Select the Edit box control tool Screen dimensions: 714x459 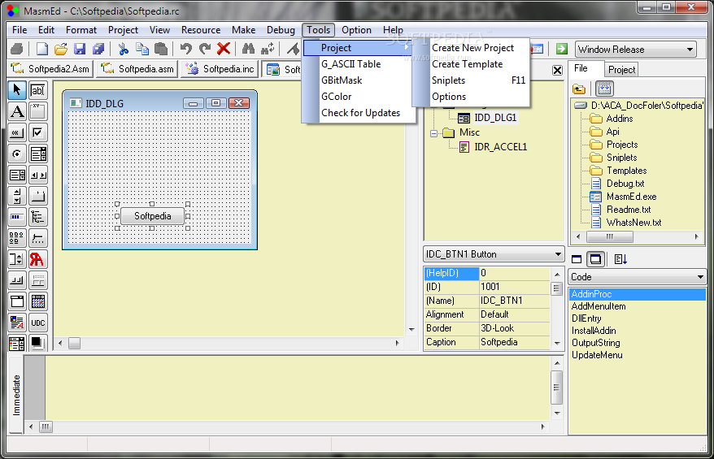click(37, 90)
